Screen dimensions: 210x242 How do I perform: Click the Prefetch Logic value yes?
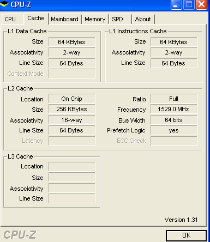[174, 130]
